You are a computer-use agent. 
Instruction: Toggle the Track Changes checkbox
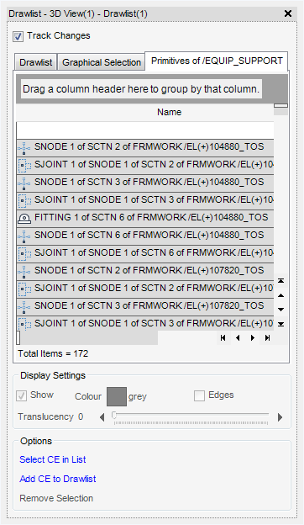18,36
